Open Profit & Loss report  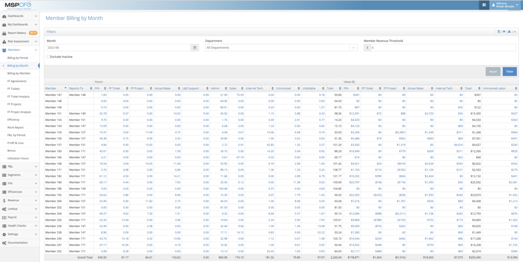coord(15,143)
